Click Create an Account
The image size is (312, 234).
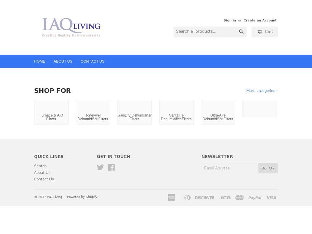(x=260, y=20)
